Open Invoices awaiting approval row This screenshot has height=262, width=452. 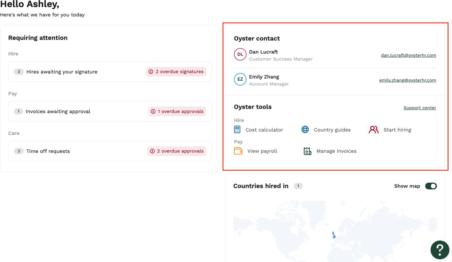(x=110, y=111)
